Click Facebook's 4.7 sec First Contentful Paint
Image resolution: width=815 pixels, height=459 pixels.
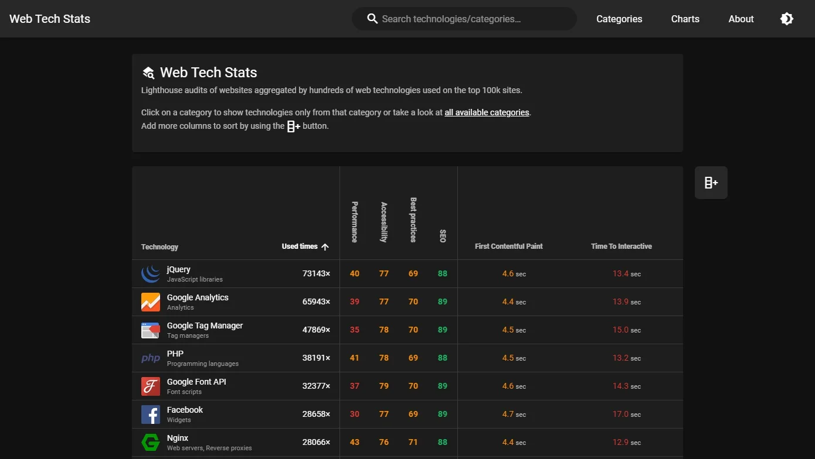[x=514, y=414]
